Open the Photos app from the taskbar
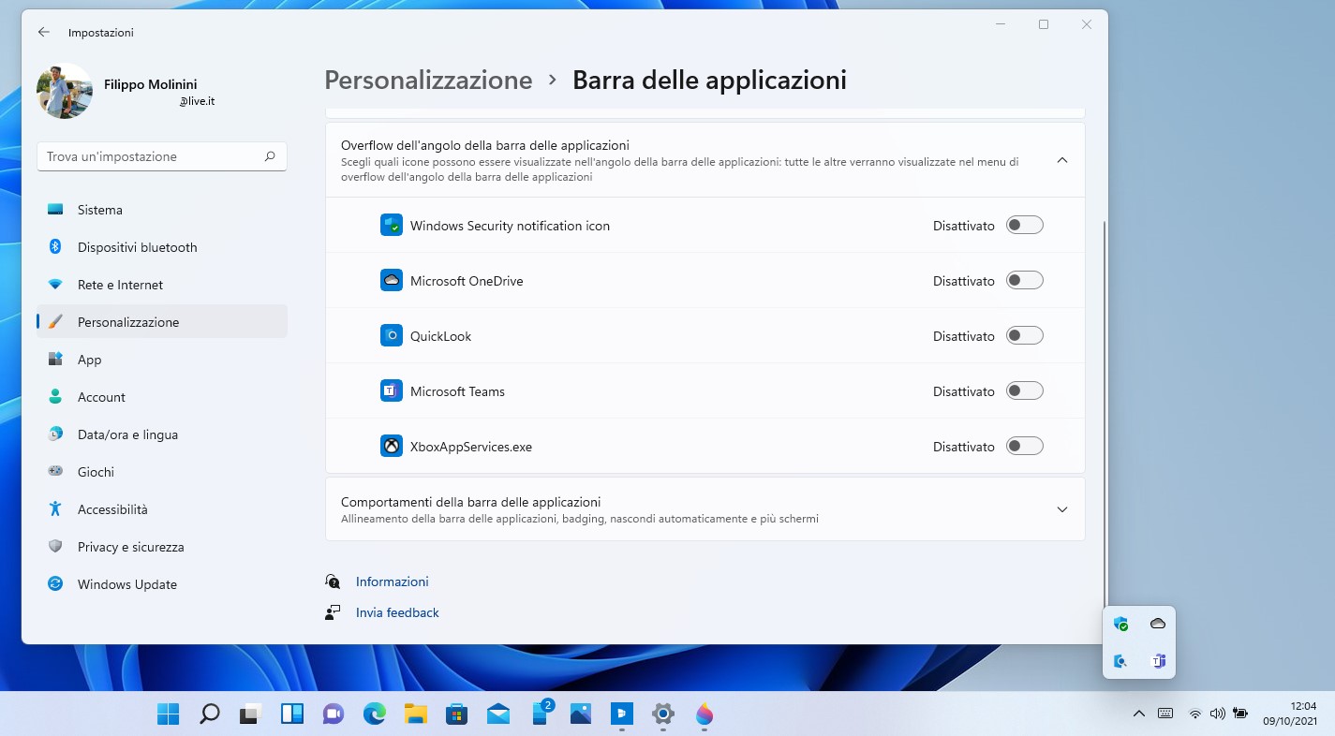This screenshot has width=1335, height=736. click(x=581, y=714)
